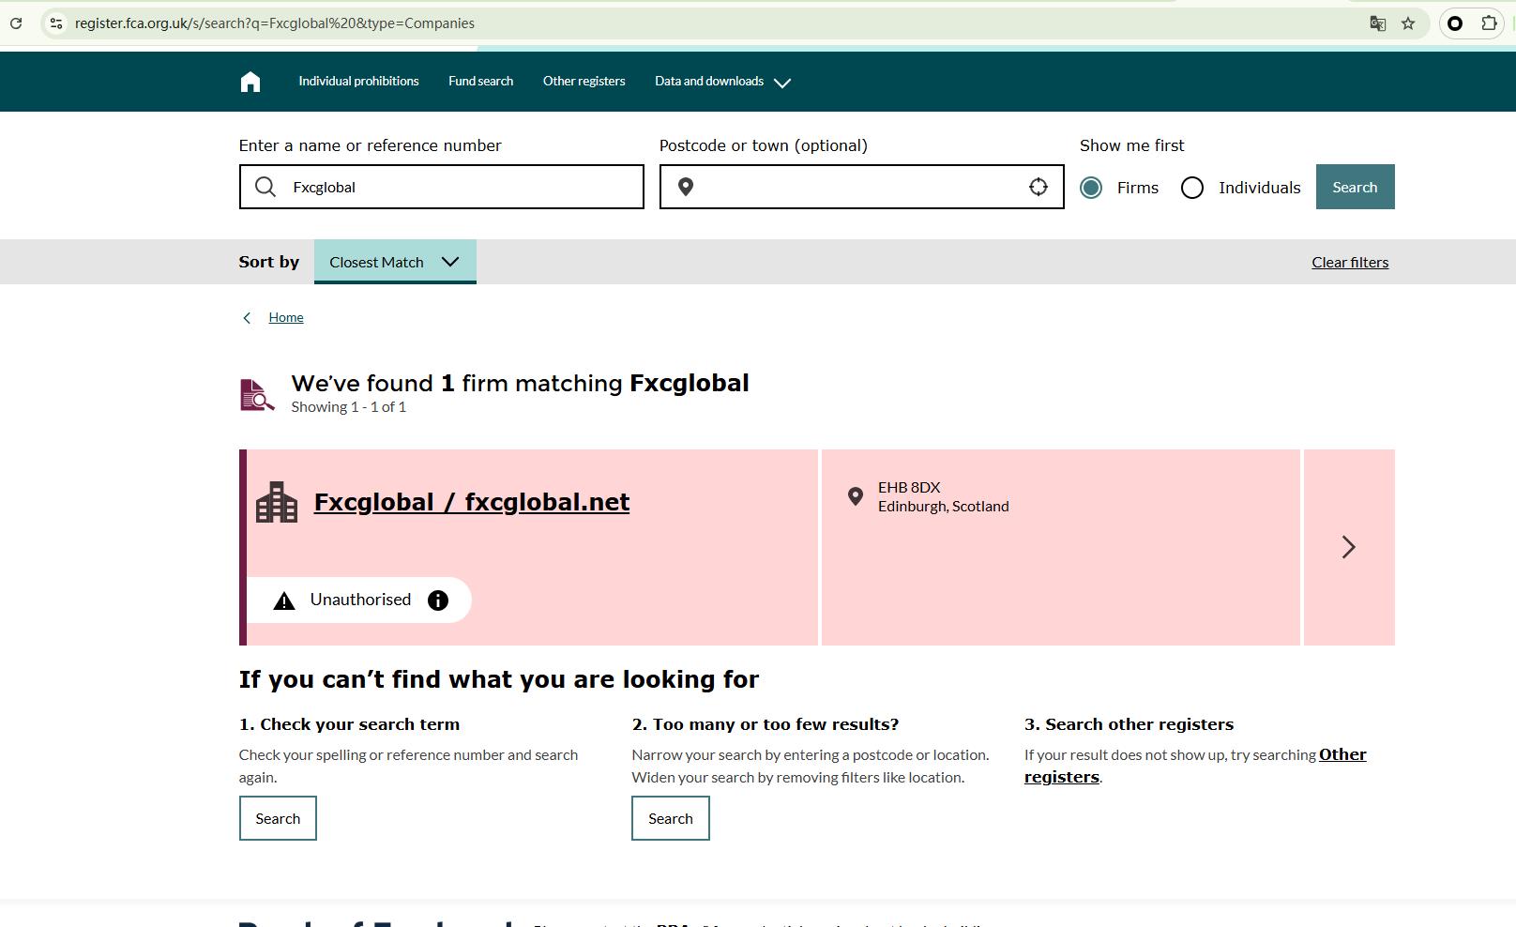Screen dimensions: 1516x927
Task: Click the teal Search button
Action: [x=1355, y=187]
